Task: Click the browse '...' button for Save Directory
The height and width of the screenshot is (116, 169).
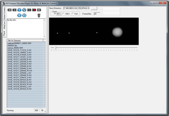Action: click(x=94, y=8)
